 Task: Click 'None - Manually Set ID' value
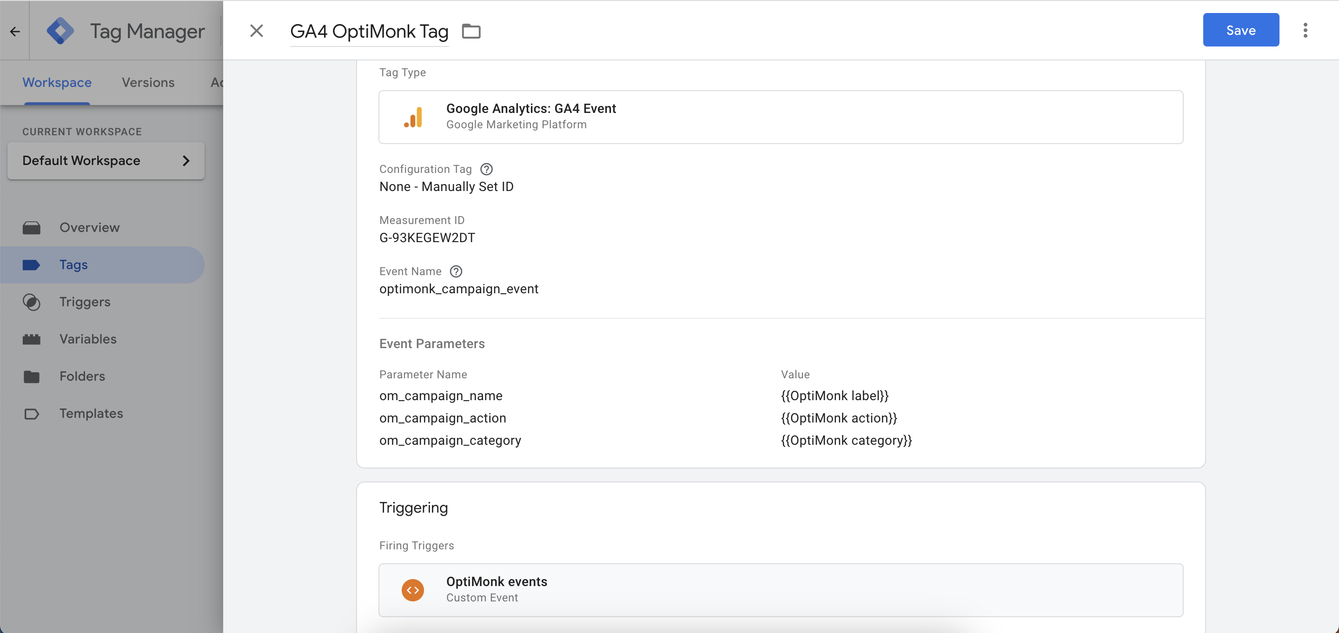446,186
